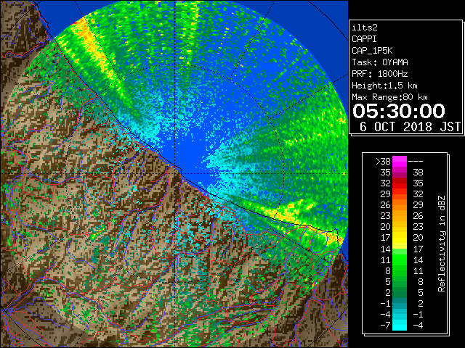Click the '-4' right-column bottom legend value
Image resolution: width=465 pixels, height=348 pixels.
[418, 325]
